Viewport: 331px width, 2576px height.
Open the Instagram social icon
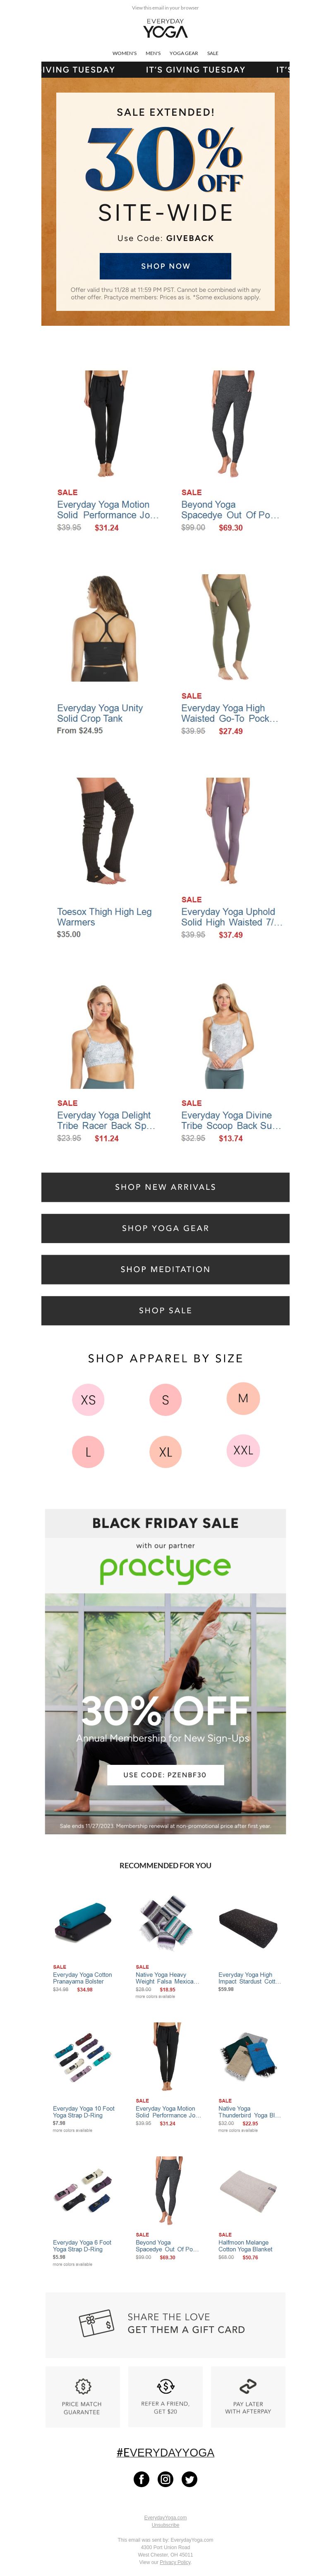pyautogui.click(x=165, y=2479)
